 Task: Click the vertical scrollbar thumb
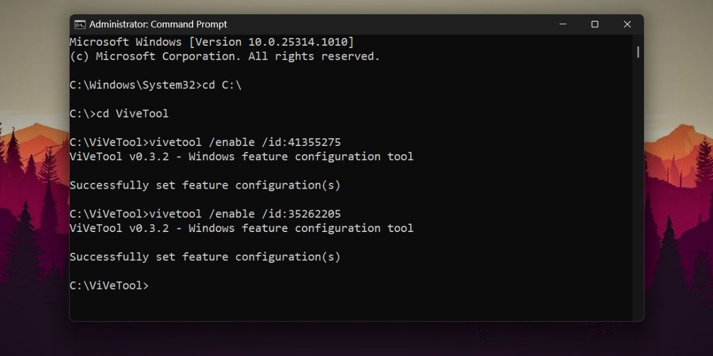(638, 52)
